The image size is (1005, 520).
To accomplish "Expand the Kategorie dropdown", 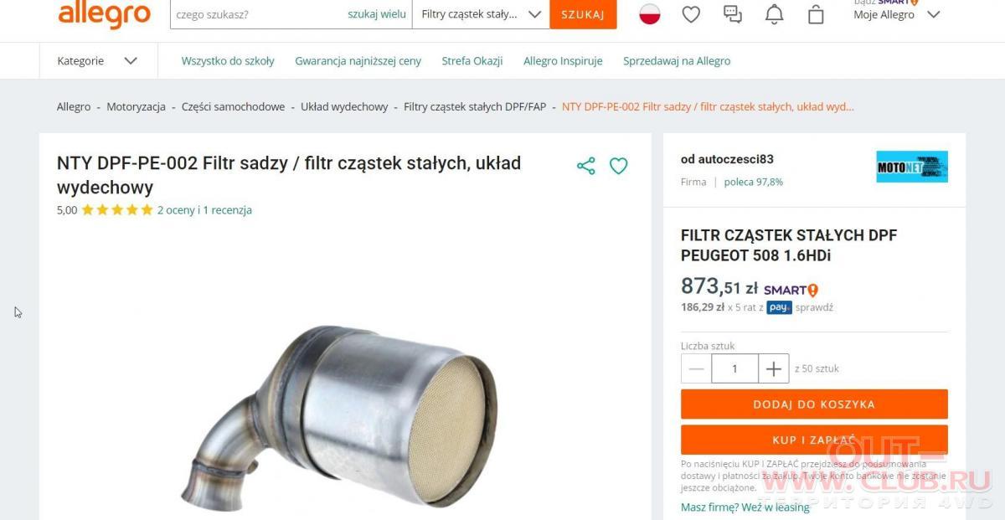I will (97, 60).
